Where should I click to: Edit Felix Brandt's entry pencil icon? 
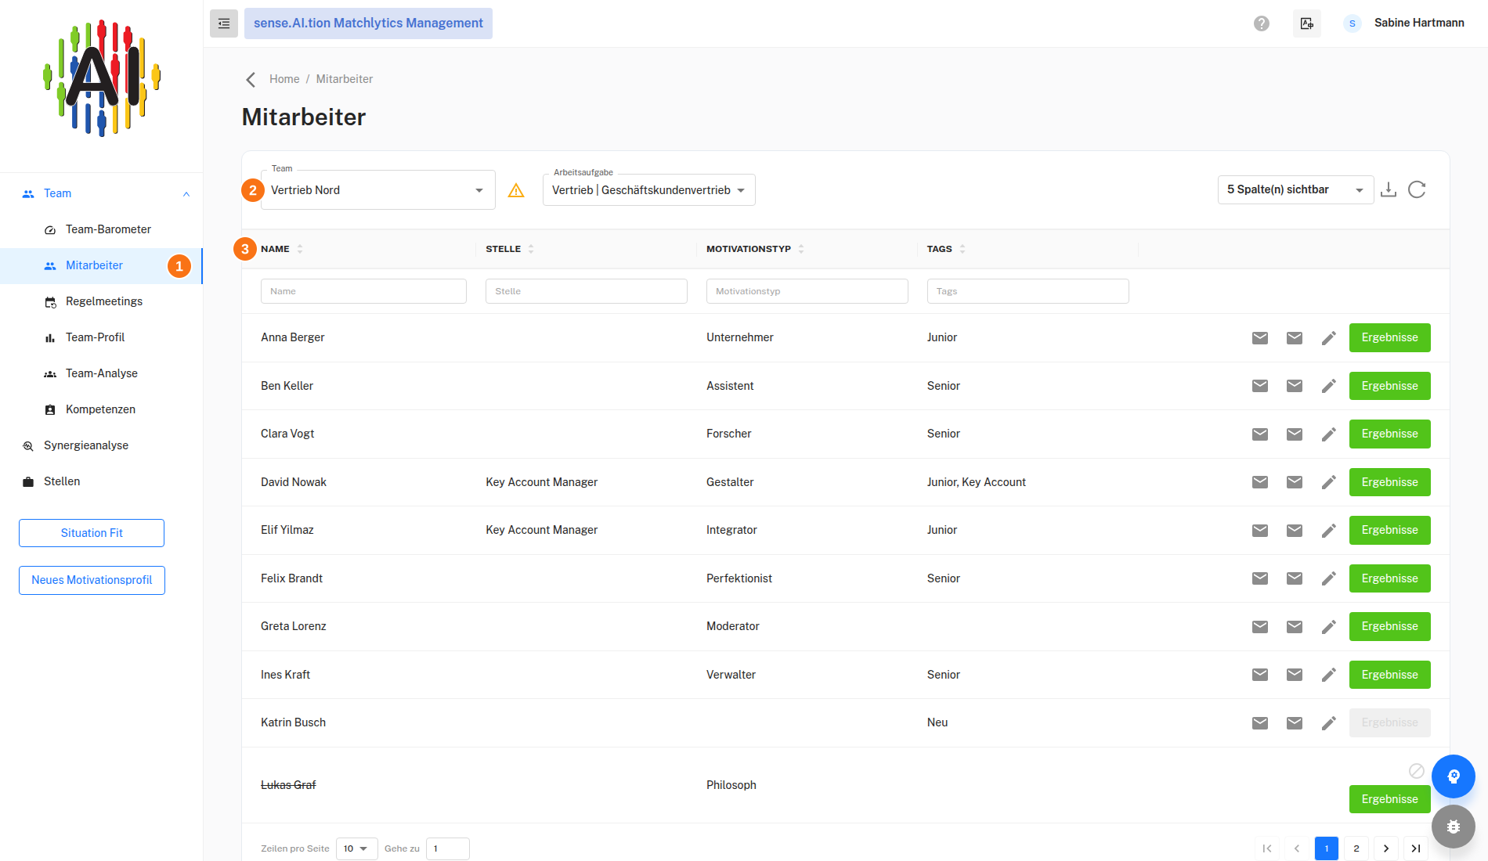1329,578
